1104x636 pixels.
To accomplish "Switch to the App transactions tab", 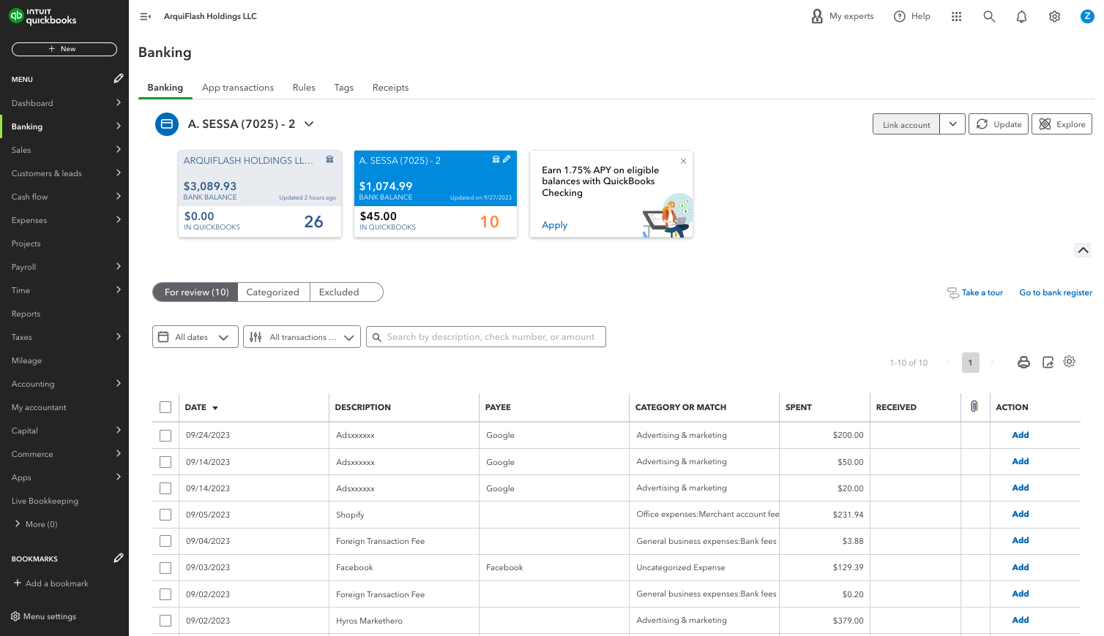I will point(238,88).
